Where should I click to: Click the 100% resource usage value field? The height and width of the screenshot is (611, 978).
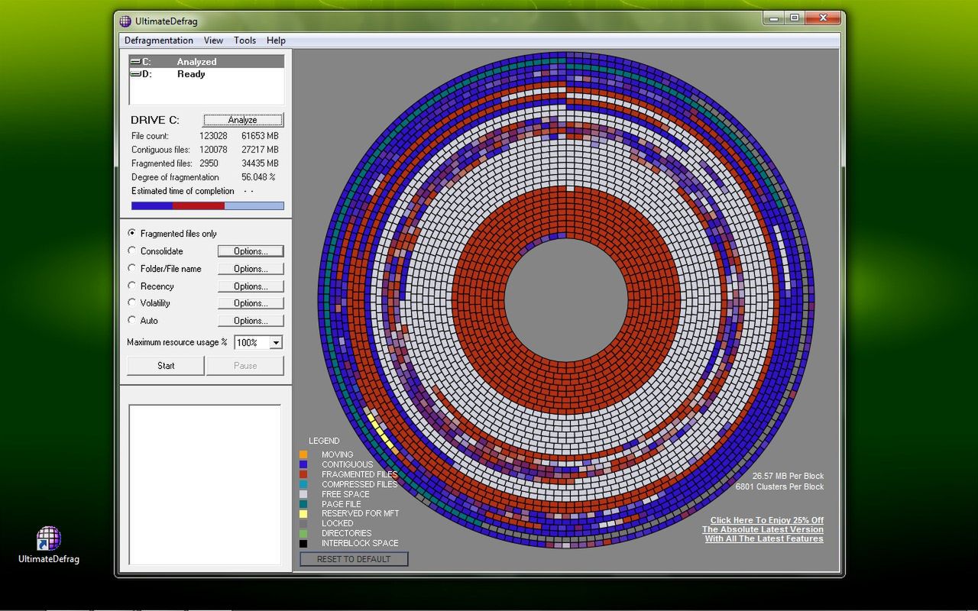tap(251, 343)
